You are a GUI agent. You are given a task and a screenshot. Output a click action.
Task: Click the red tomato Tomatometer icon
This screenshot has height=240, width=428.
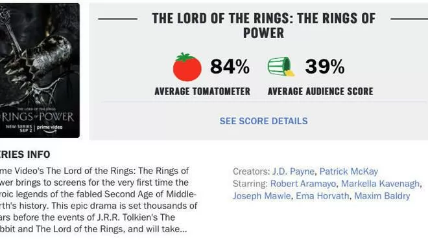pos(187,67)
